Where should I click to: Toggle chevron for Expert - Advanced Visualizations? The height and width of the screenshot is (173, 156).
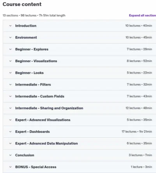[x=11, y=120]
